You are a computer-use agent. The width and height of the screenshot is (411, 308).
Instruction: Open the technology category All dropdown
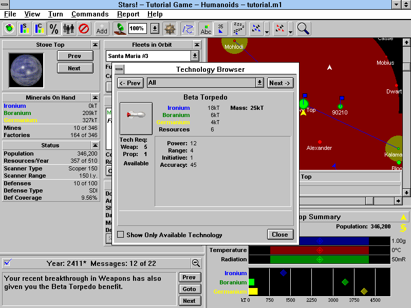tap(259, 83)
